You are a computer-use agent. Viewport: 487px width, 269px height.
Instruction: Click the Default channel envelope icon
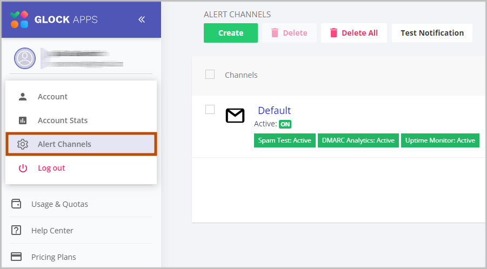pos(235,116)
